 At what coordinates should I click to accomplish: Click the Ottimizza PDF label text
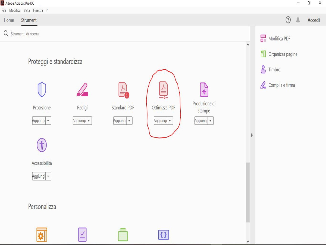coord(163,108)
